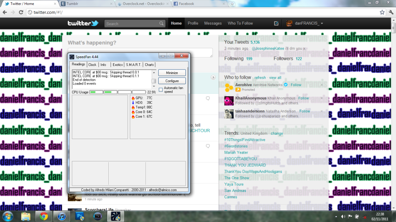The width and height of the screenshot is (396, 222).
Task: Open the compose new tweet icon
Action: coord(276,23)
